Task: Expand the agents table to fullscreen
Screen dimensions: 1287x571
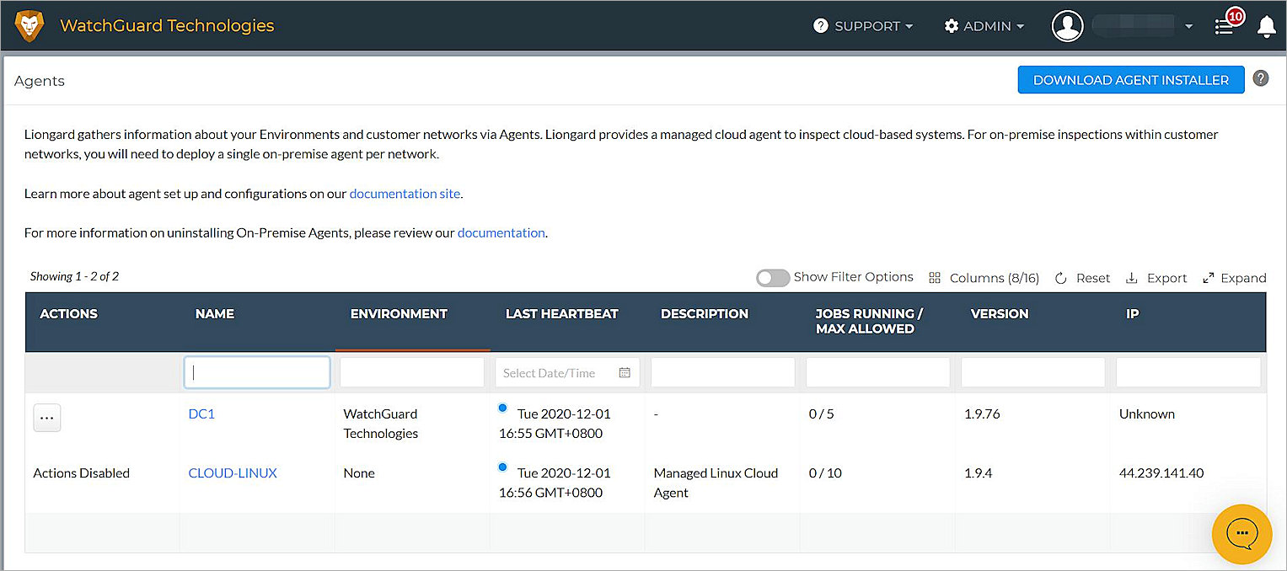Action: click(x=1234, y=278)
